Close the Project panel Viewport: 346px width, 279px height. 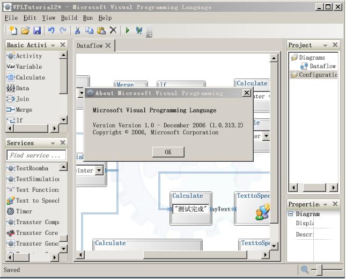pos(335,45)
